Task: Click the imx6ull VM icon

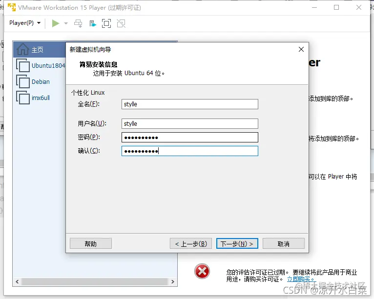Action: [x=23, y=98]
